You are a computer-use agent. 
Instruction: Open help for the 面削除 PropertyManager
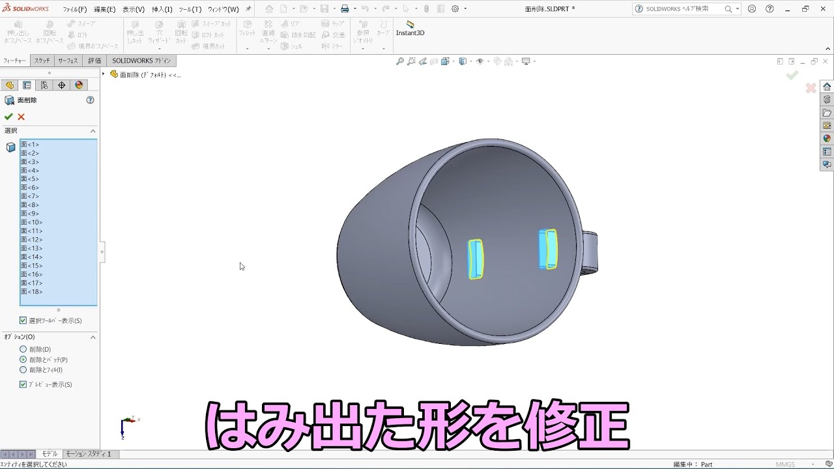pyautogui.click(x=90, y=100)
